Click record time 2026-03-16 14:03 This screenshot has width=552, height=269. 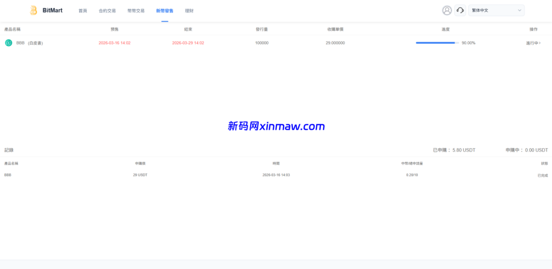coord(276,175)
